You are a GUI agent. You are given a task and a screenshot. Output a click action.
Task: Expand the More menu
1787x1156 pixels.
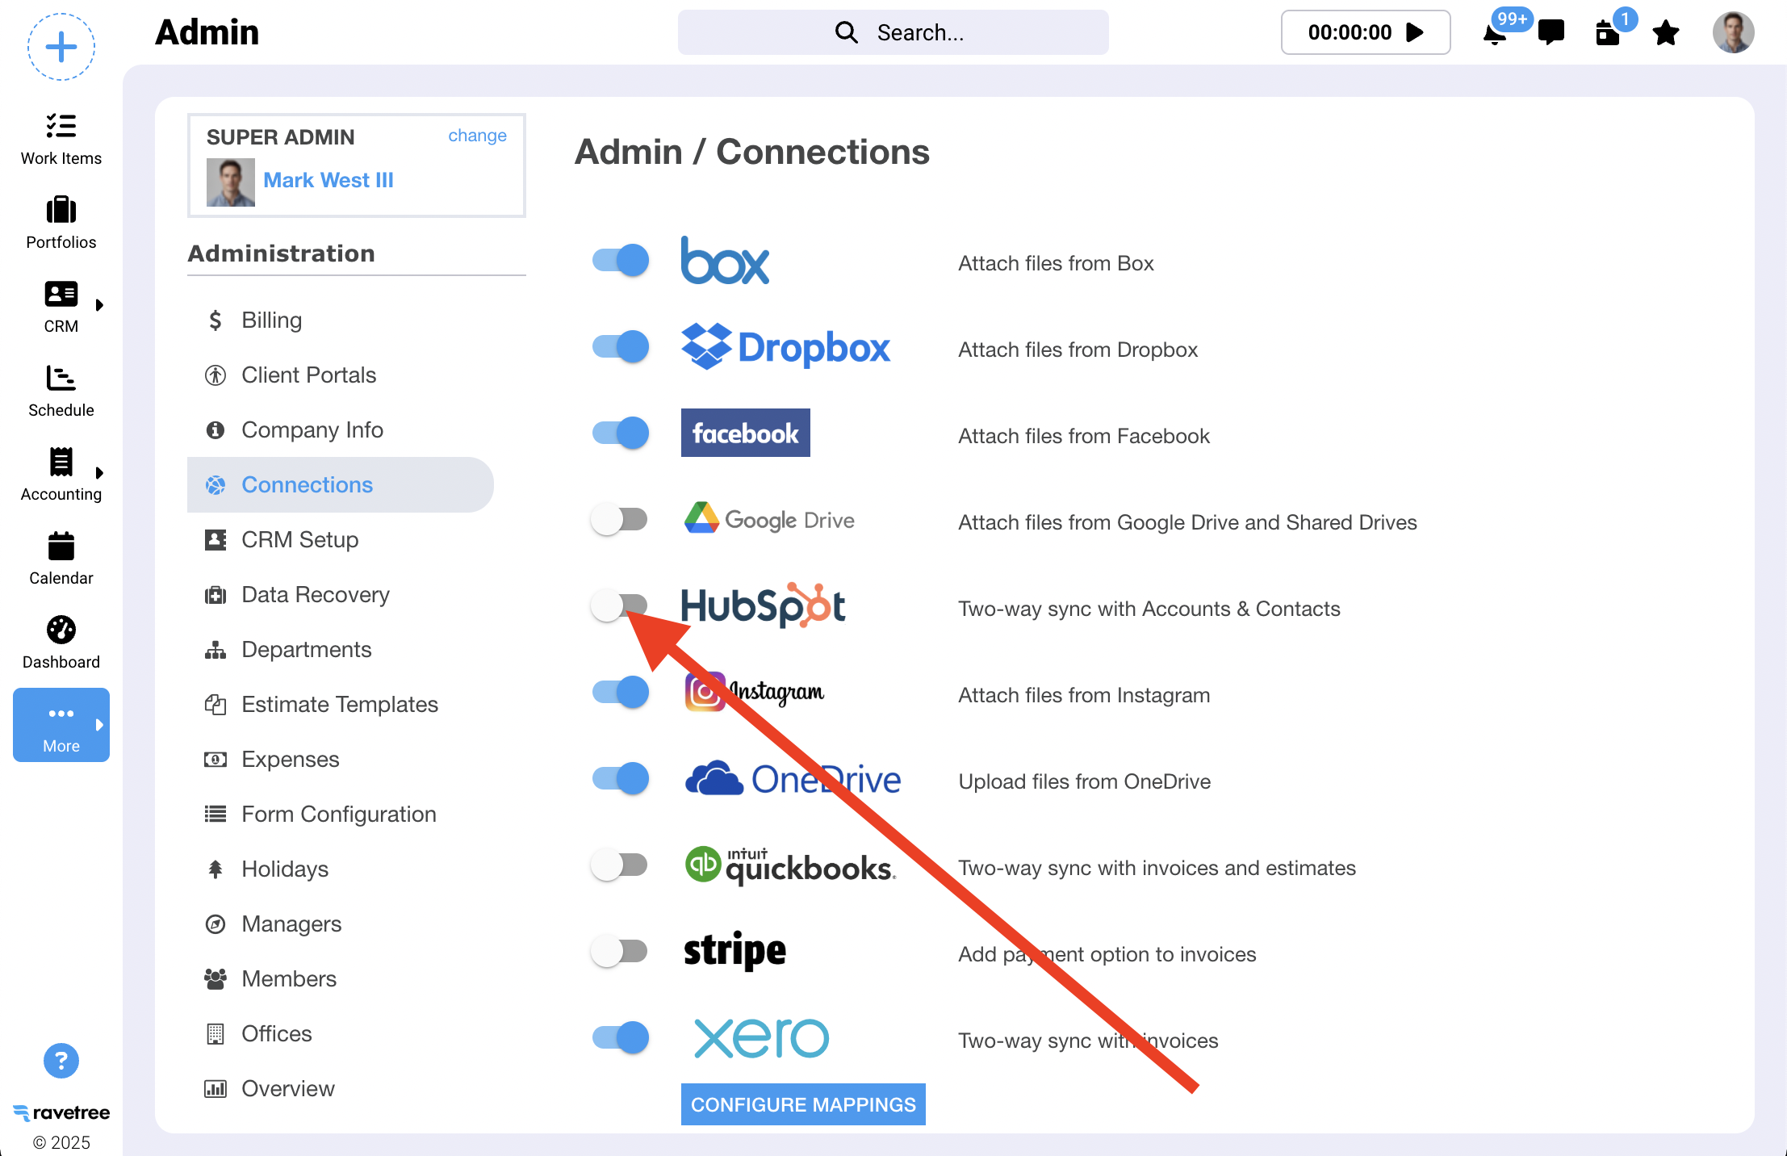coord(61,724)
